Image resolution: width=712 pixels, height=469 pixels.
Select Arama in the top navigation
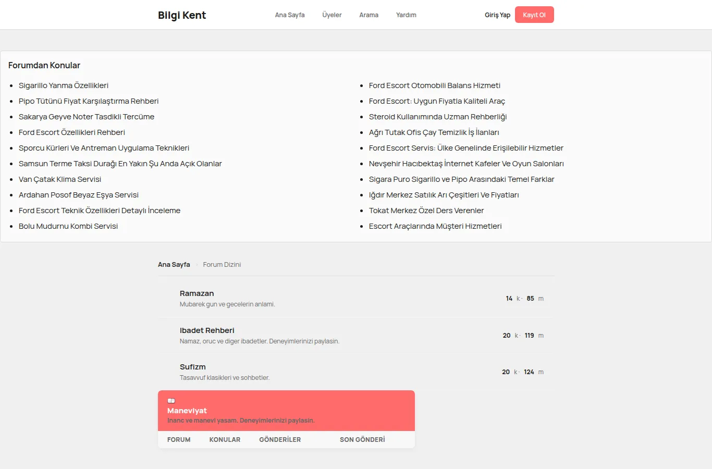pos(369,15)
